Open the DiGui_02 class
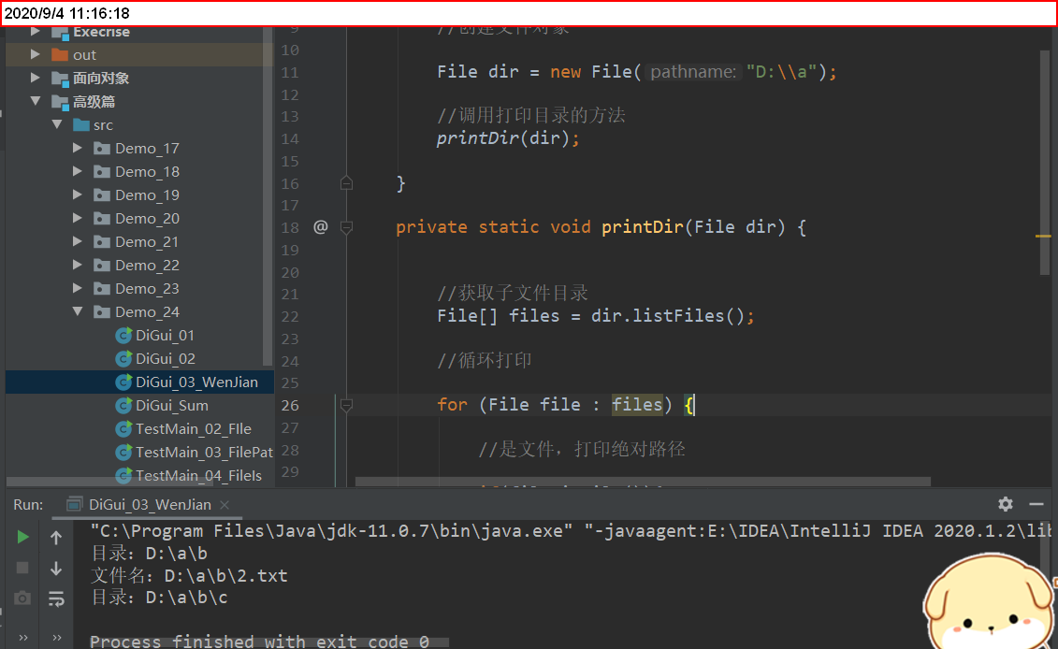1058x649 pixels. [166, 358]
